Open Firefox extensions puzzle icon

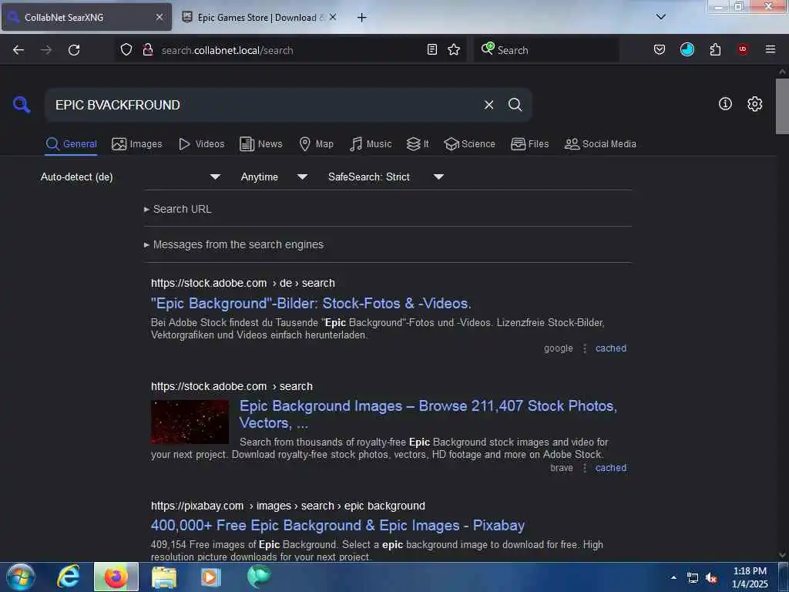click(715, 49)
